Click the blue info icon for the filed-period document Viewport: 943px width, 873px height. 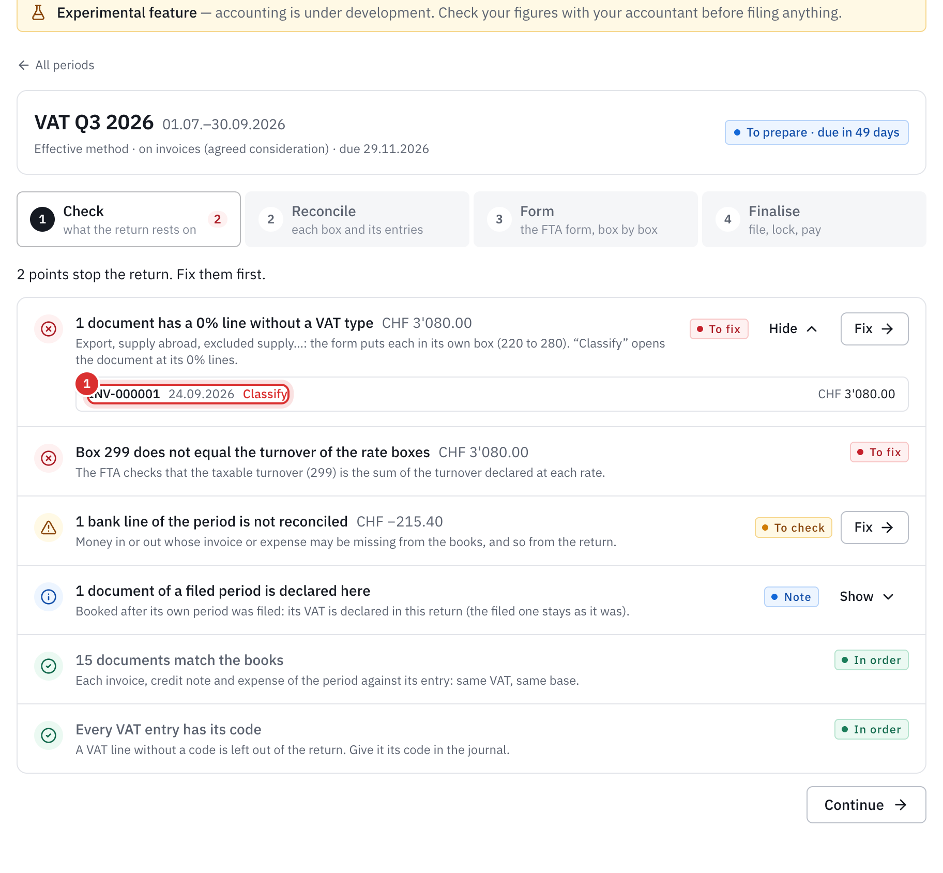point(49,597)
